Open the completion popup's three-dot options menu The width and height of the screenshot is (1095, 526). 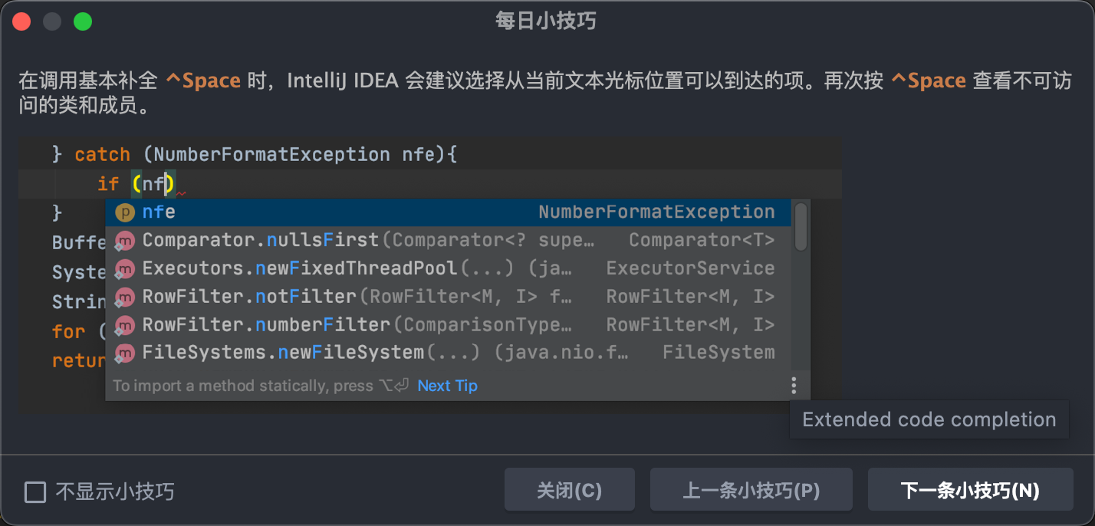point(794,386)
